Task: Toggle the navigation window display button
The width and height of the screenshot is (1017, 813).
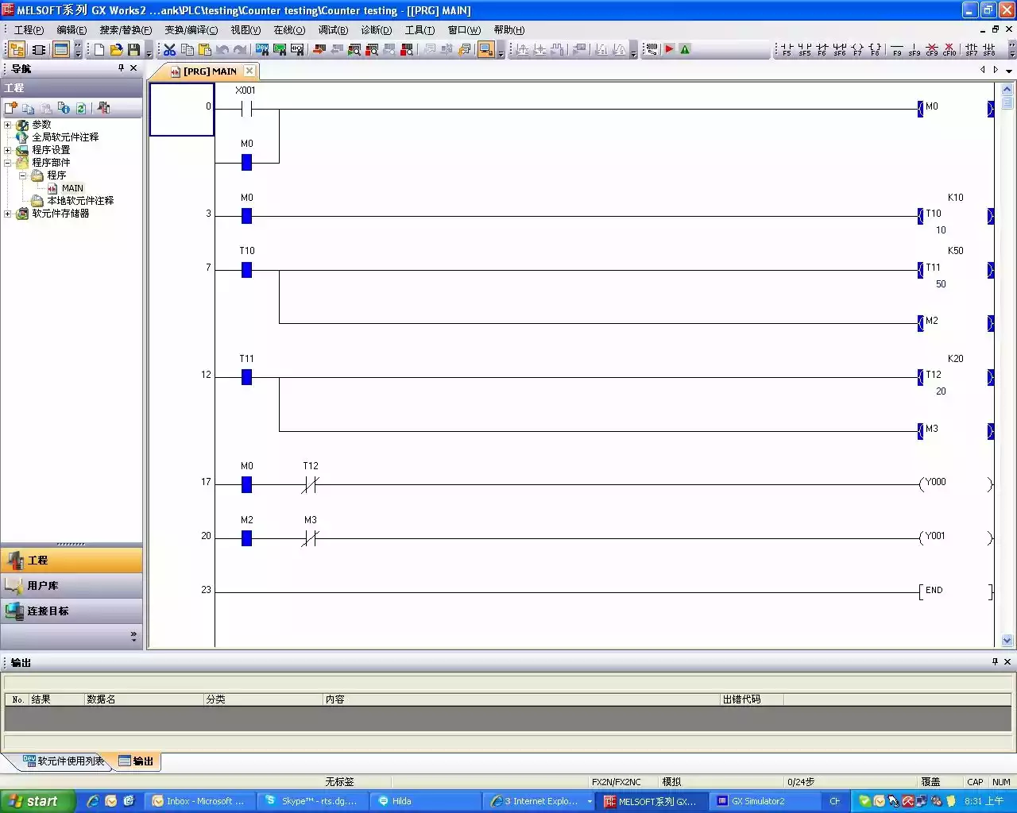Action: click(x=17, y=50)
